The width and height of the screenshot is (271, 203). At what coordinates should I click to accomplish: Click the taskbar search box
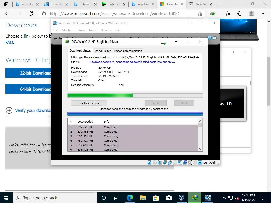click(55, 198)
